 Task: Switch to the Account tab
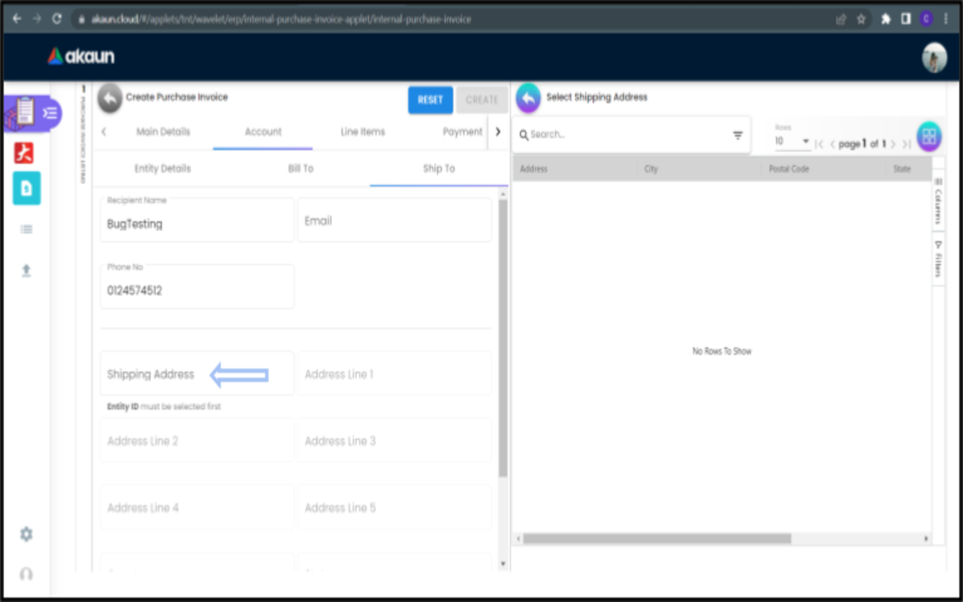click(x=263, y=132)
